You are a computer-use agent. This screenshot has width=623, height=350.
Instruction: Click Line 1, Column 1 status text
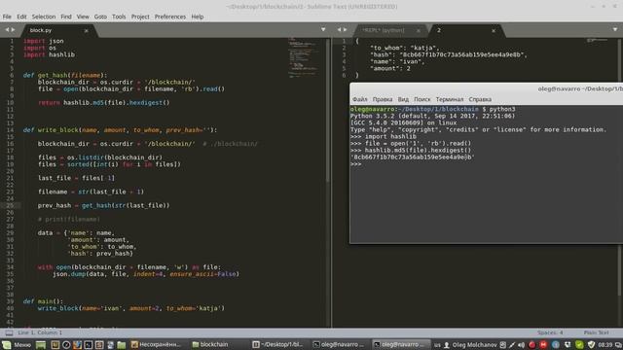(x=40, y=332)
